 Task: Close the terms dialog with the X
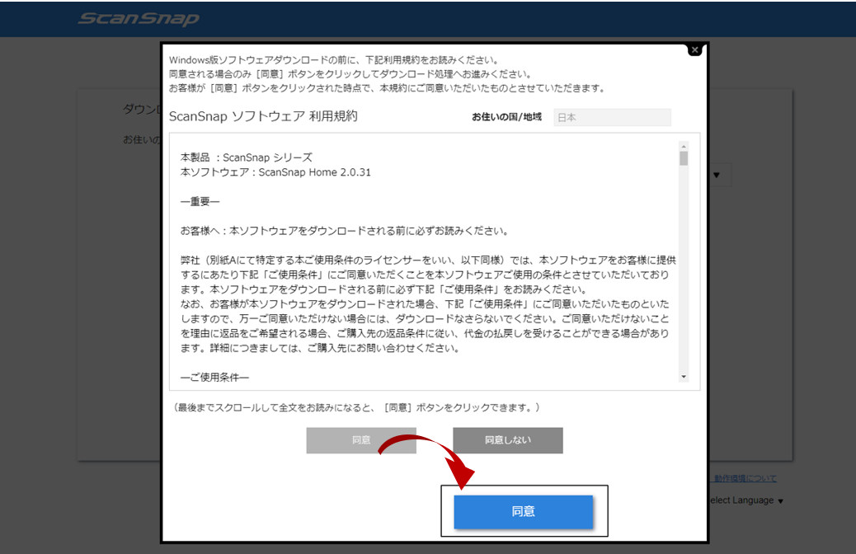tap(694, 49)
